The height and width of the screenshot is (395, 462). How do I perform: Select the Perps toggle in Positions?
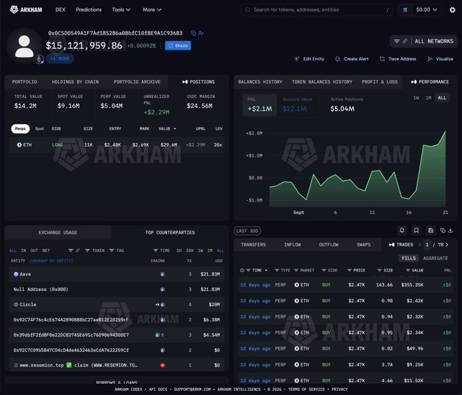pos(20,129)
